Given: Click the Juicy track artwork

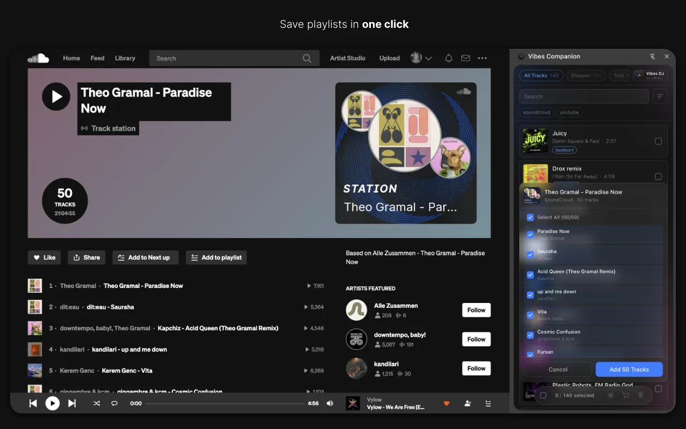Looking at the screenshot, I should click(535, 141).
